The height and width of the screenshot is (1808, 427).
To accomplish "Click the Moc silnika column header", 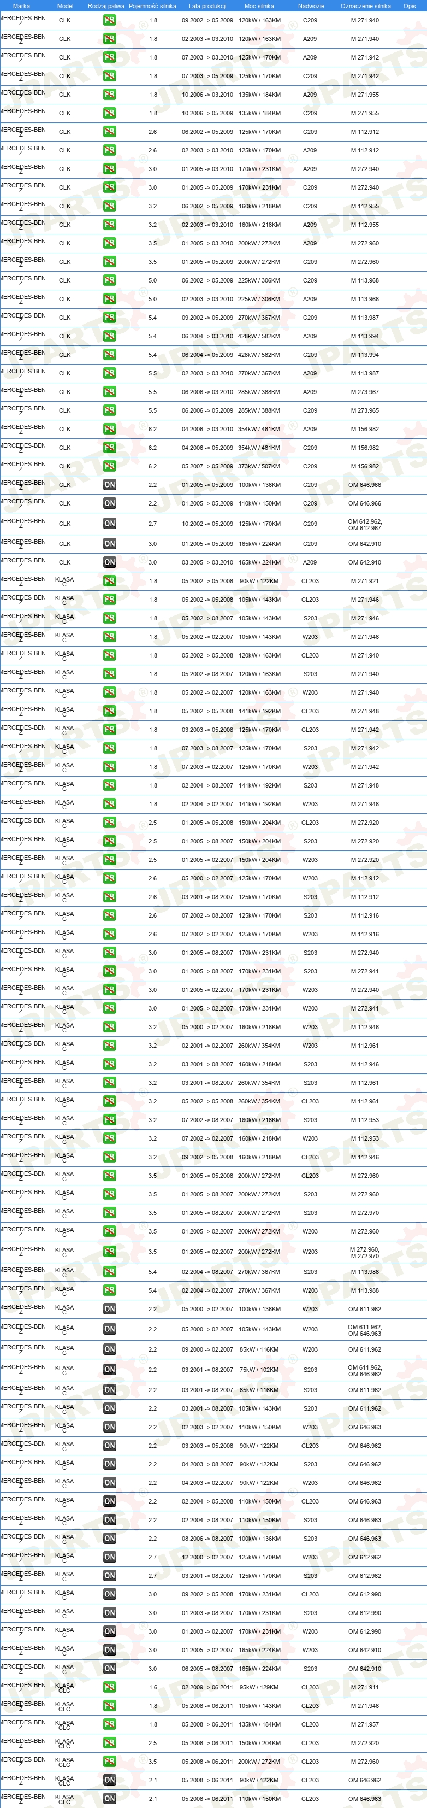I will (x=259, y=5).
